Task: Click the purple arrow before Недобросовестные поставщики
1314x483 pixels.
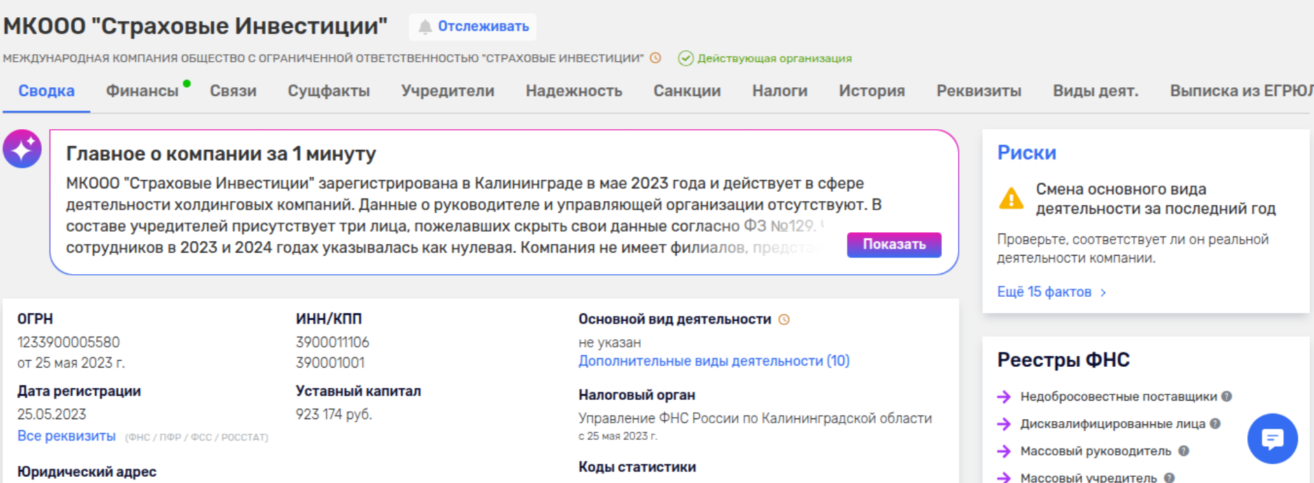Action: pyautogui.click(x=1004, y=396)
